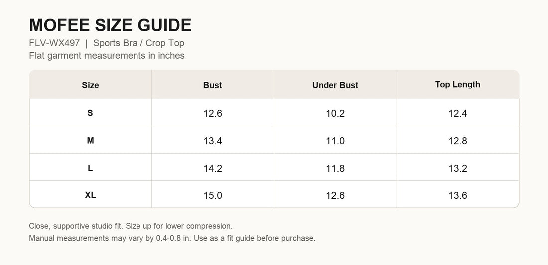The width and height of the screenshot is (548, 265).
Task: Click the manual measurements disclaimer note
Action: coord(172,238)
